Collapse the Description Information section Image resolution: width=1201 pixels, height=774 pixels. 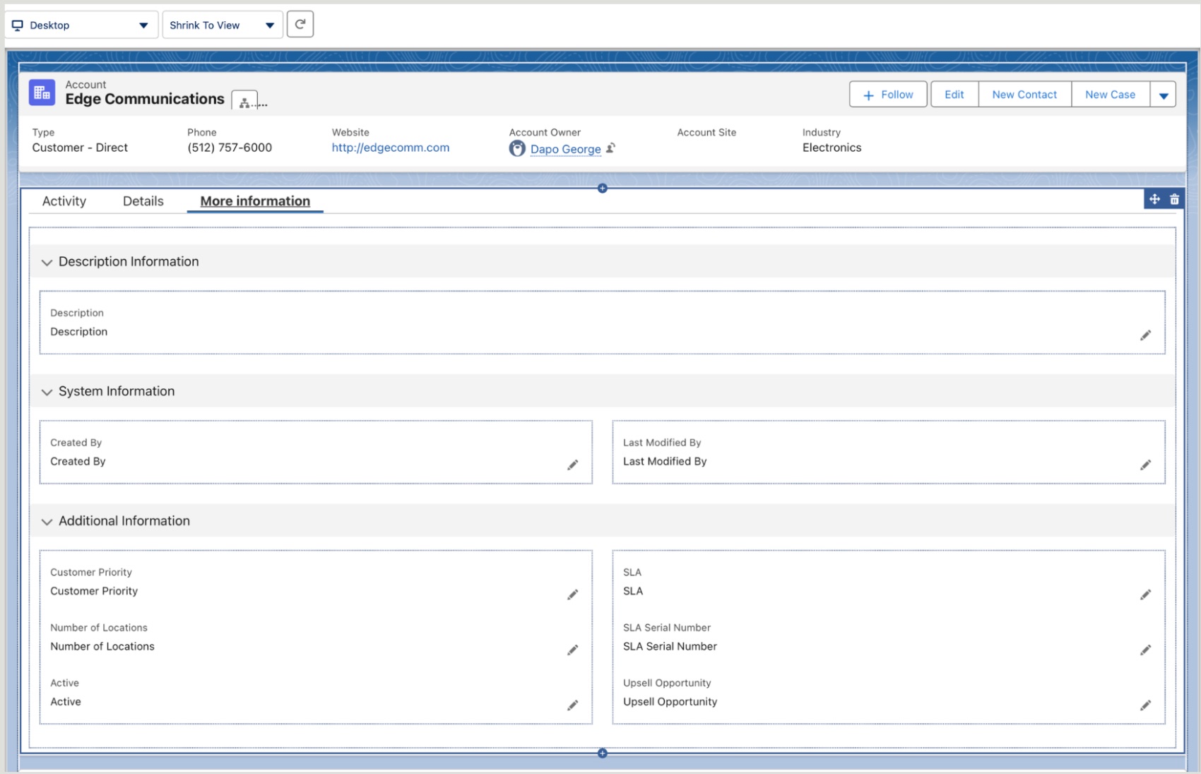pos(47,262)
